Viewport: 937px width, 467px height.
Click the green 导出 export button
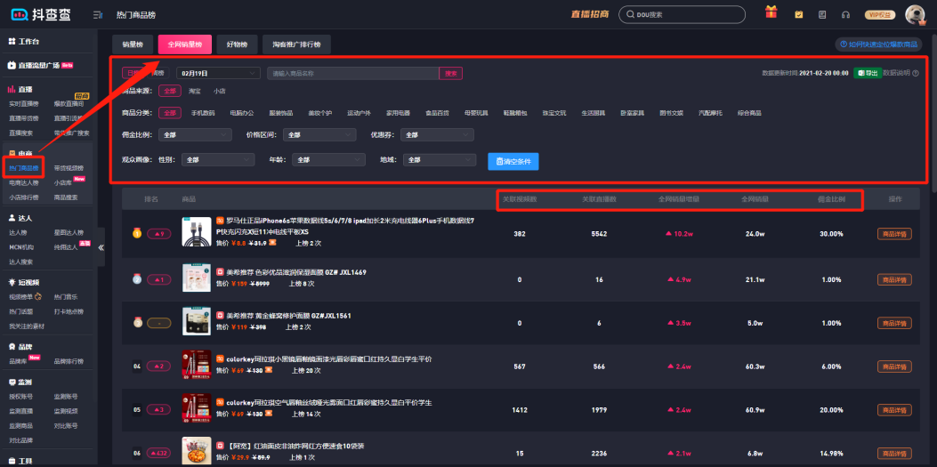(866, 73)
